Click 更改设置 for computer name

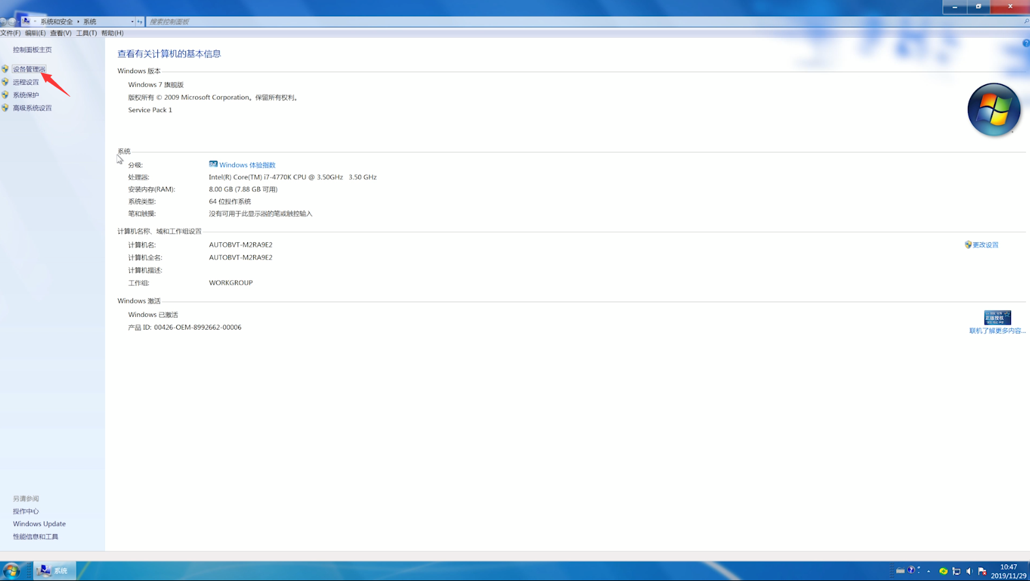[986, 245]
